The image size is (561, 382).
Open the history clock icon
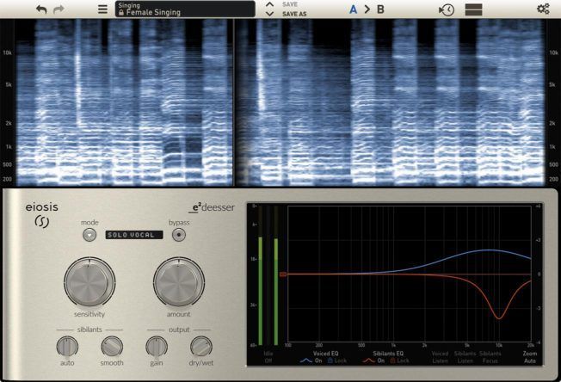click(447, 9)
